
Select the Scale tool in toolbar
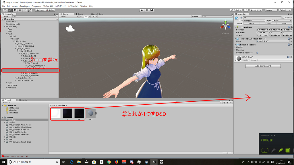[20, 10]
